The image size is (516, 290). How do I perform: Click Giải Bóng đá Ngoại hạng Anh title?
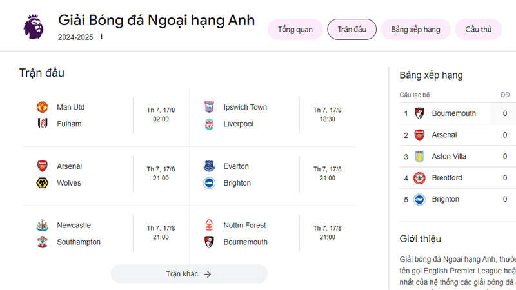[x=156, y=21]
